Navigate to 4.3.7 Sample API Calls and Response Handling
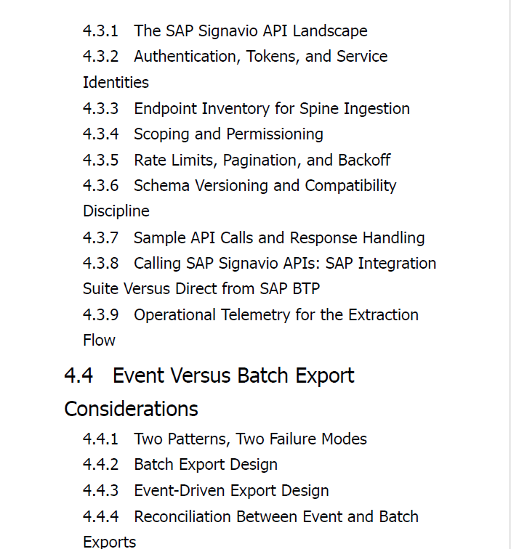 pos(254,237)
